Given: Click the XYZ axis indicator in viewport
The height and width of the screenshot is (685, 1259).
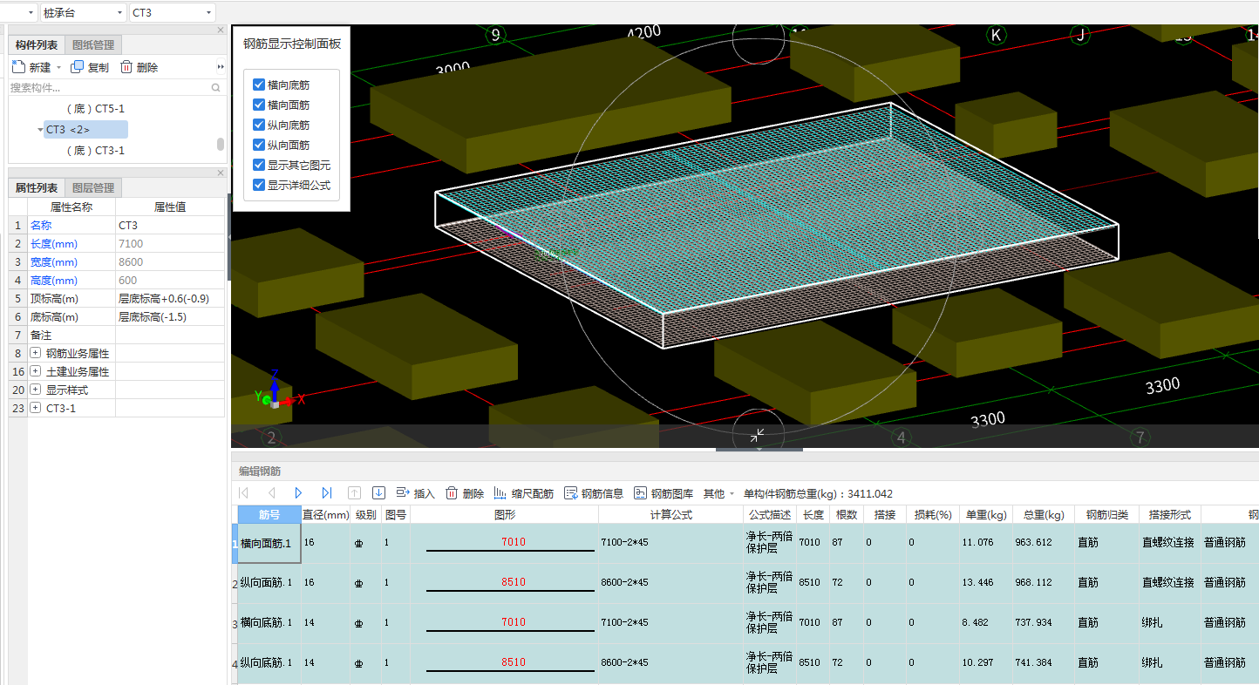Looking at the screenshot, I should (x=279, y=390).
